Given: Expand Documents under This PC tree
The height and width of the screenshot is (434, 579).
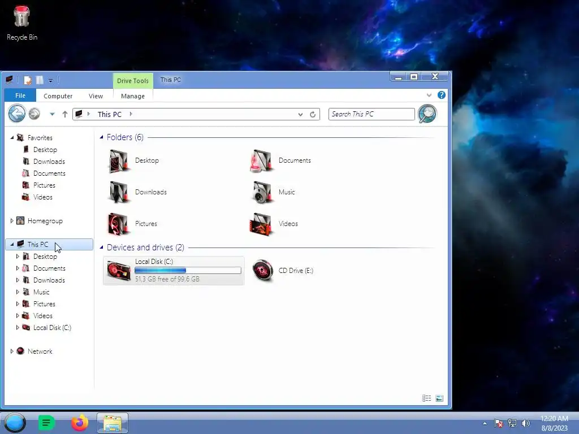Looking at the screenshot, I should (18, 268).
